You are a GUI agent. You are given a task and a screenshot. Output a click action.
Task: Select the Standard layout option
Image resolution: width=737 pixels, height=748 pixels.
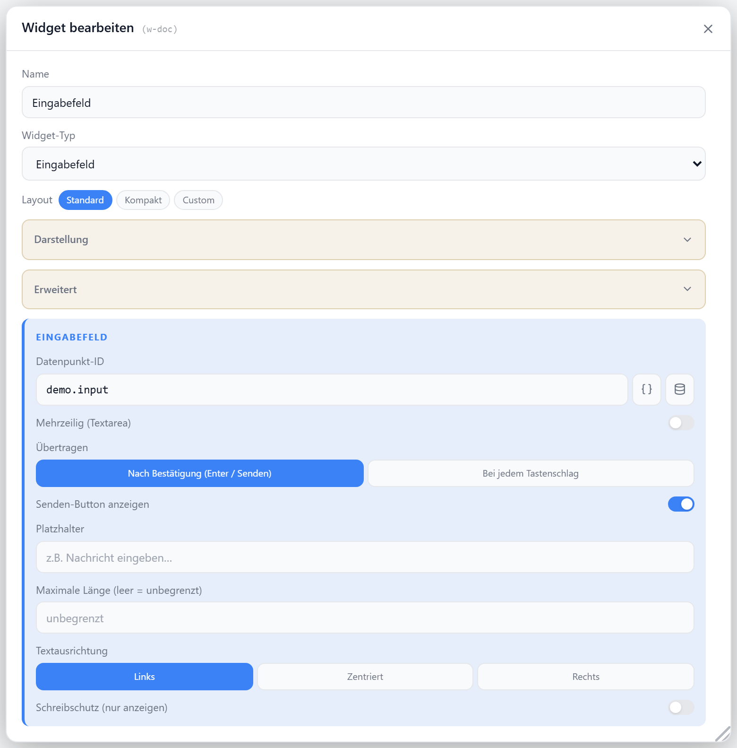pyautogui.click(x=85, y=200)
